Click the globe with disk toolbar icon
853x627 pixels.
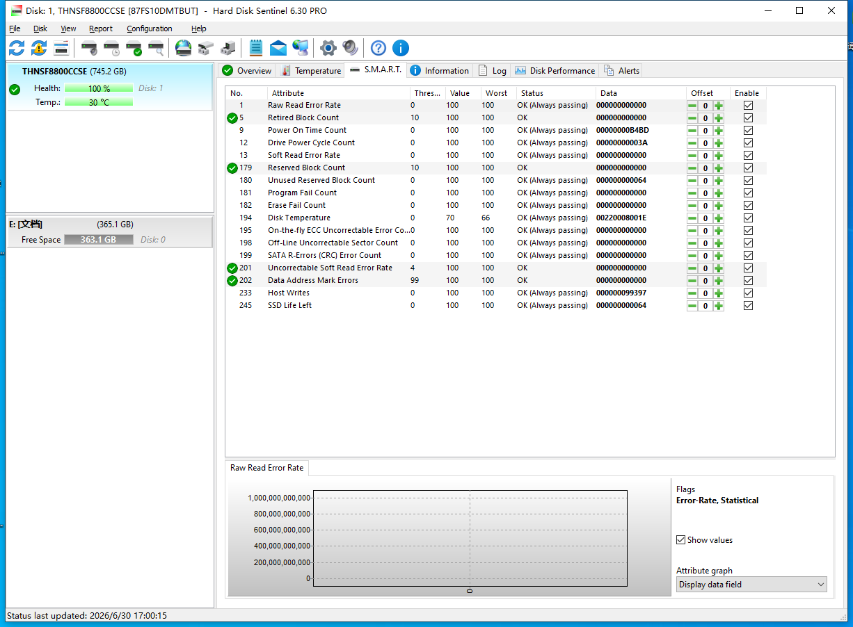183,48
